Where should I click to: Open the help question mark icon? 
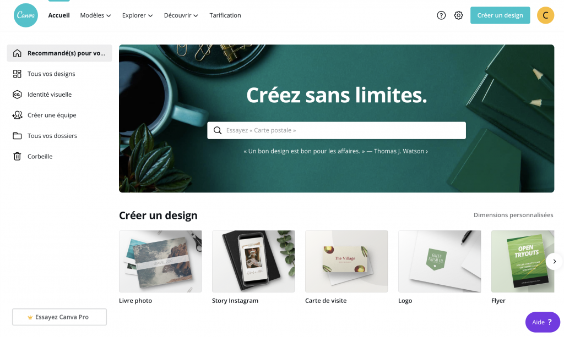[441, 15]
